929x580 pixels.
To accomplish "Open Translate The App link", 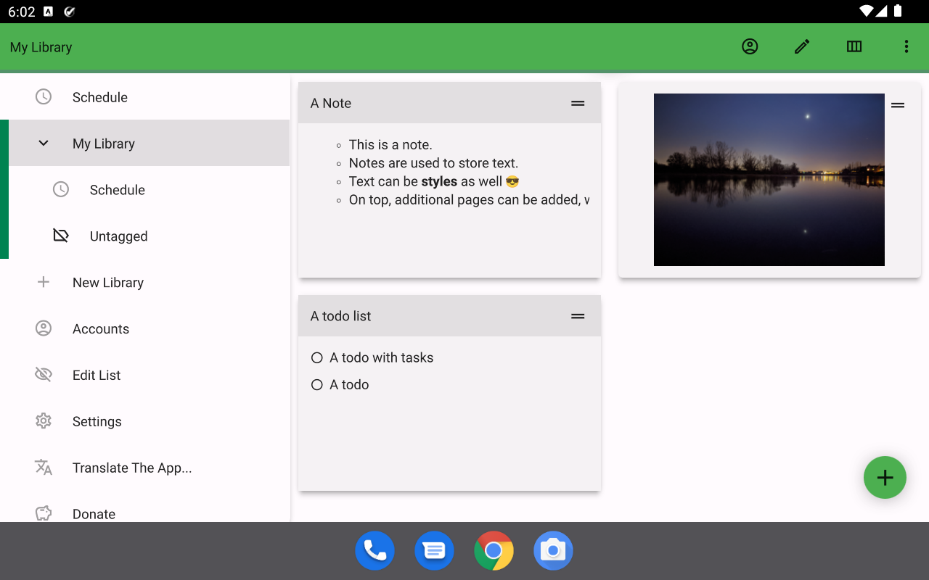I will pos(145,468).
